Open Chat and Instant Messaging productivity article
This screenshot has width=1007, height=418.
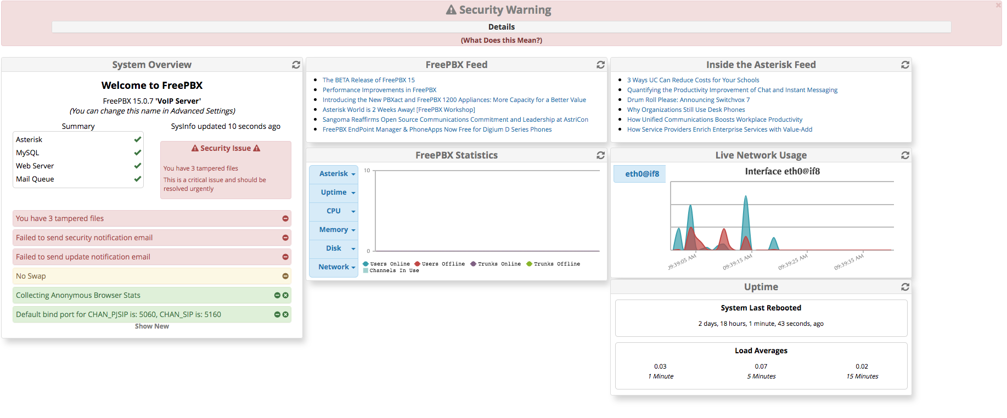(732, 90)
